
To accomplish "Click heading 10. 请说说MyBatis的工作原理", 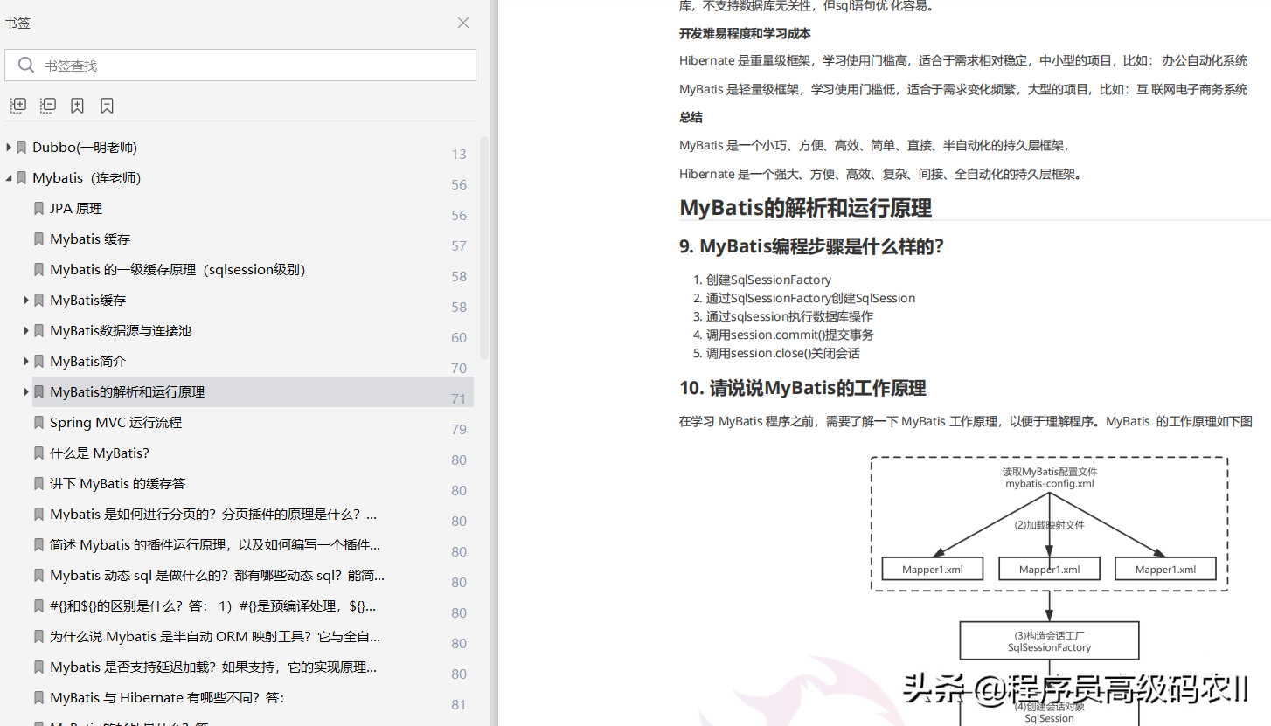I will (802, 388).
